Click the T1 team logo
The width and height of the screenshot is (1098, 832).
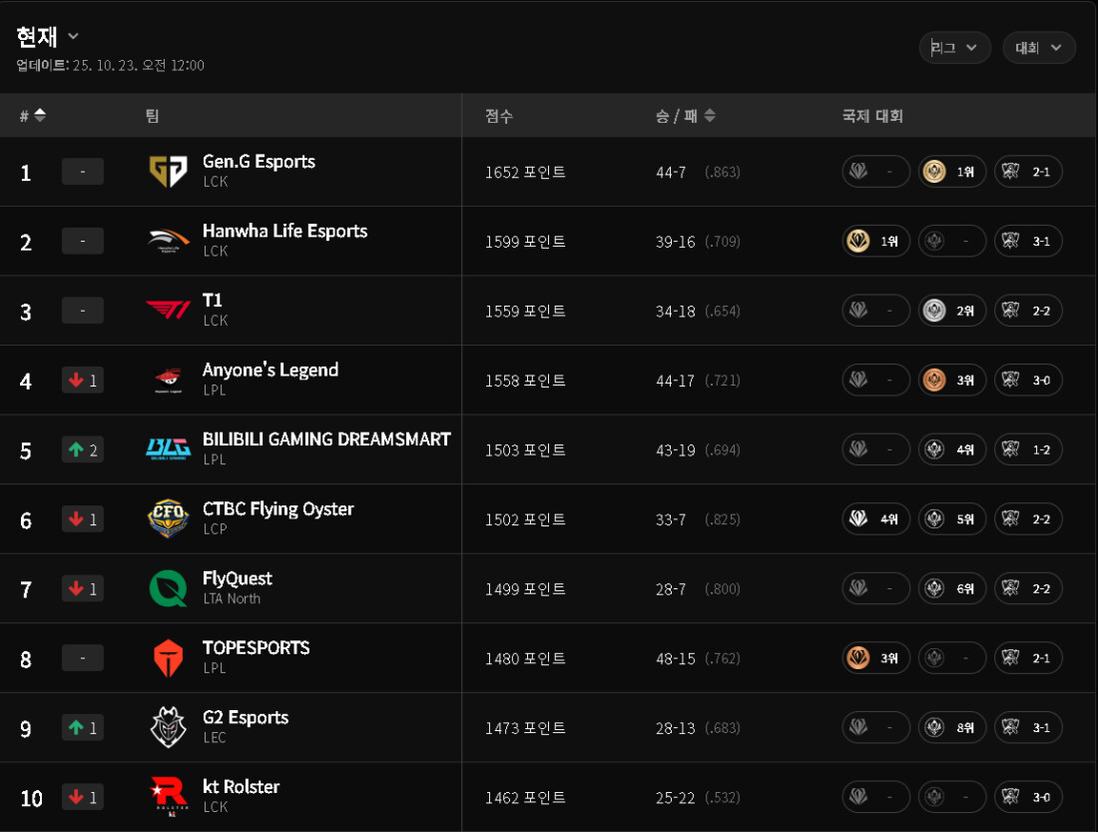click(x=168, y=311)
